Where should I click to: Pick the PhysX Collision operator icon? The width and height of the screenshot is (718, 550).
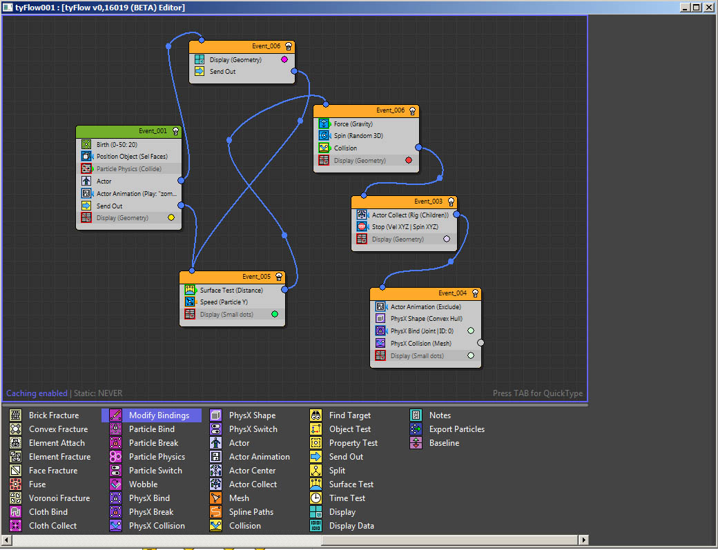[x=115, y=525]
